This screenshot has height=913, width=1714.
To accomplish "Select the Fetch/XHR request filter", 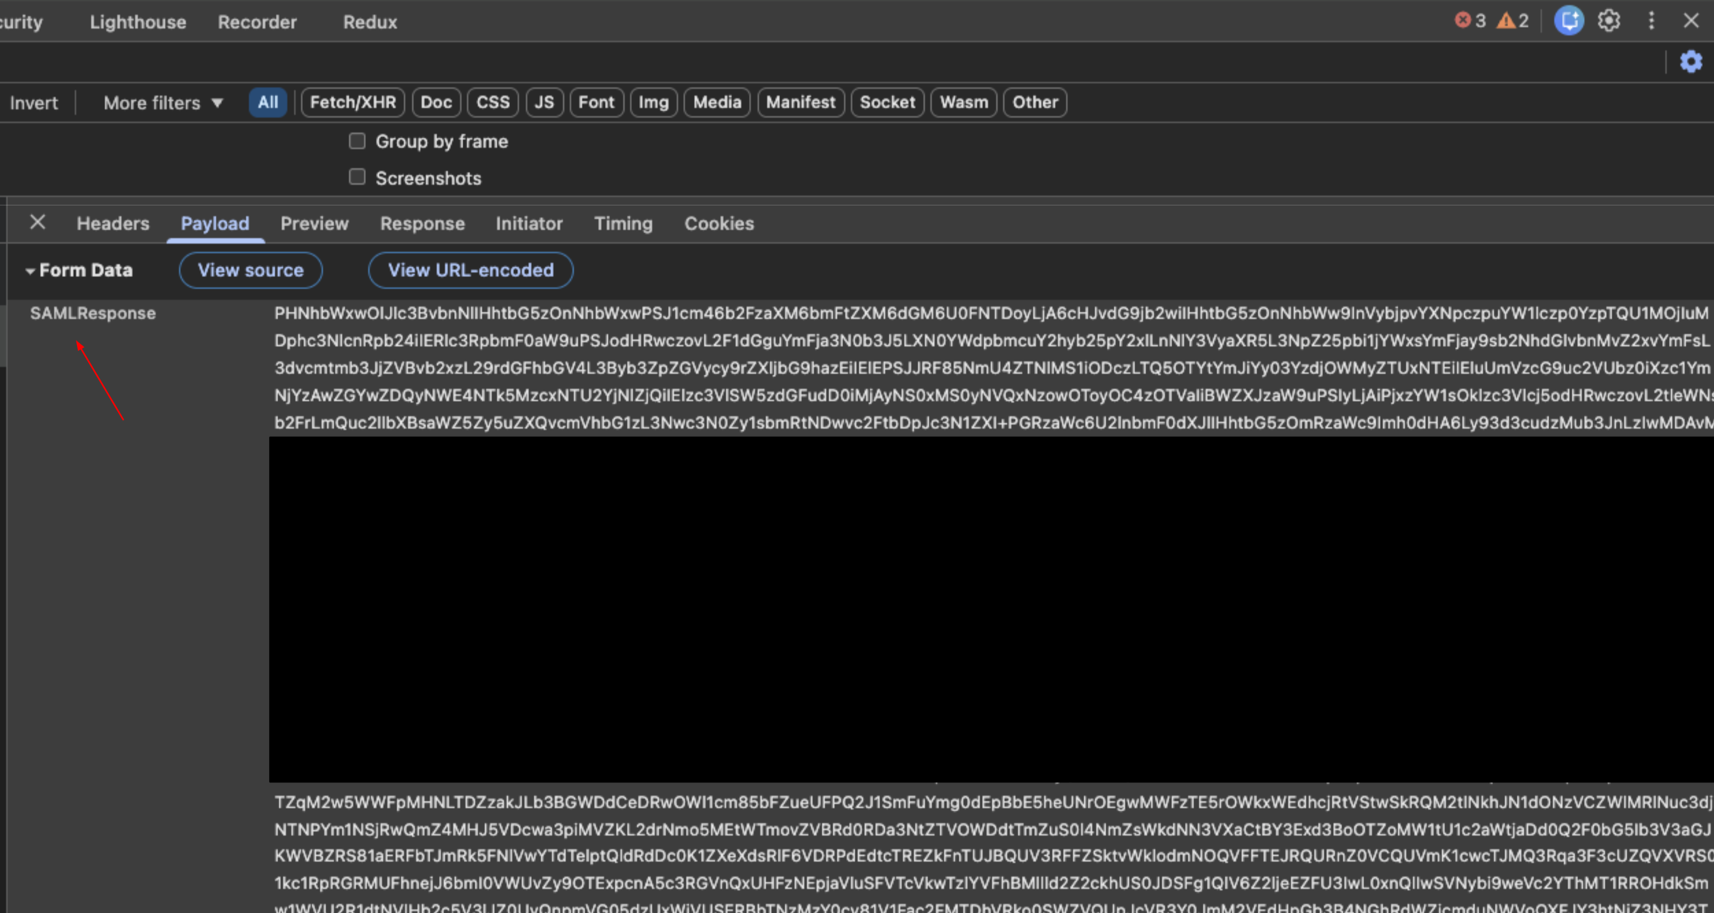I will [353, 102].
